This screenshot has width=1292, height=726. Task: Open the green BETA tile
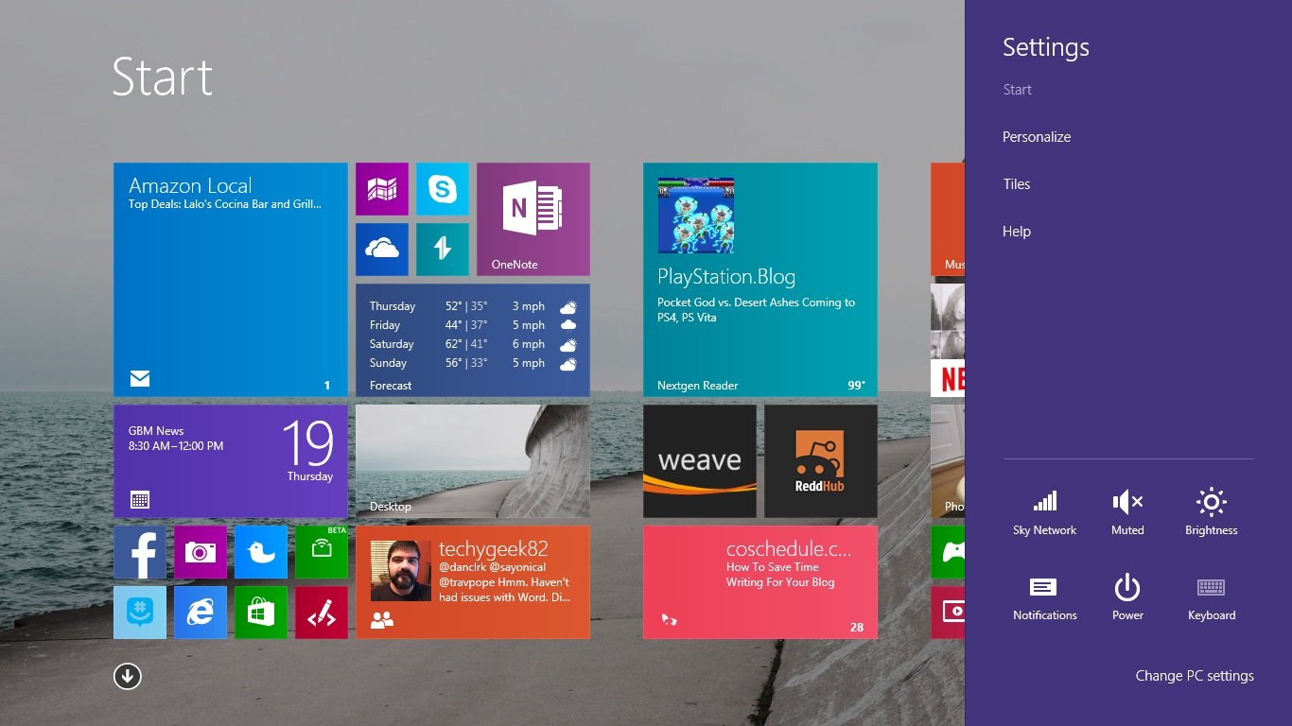pos(322,552)
